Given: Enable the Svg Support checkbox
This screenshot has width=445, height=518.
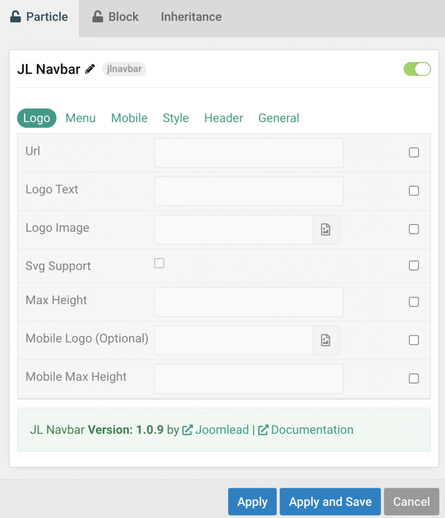Looking at the screenshot, I should point(159,263).
